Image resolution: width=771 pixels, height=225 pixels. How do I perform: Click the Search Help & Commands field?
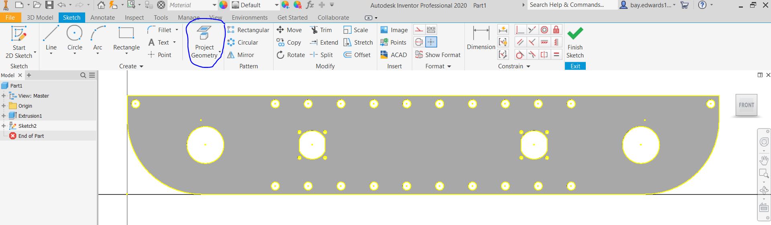pyautogui.click(x=571, y=5)
